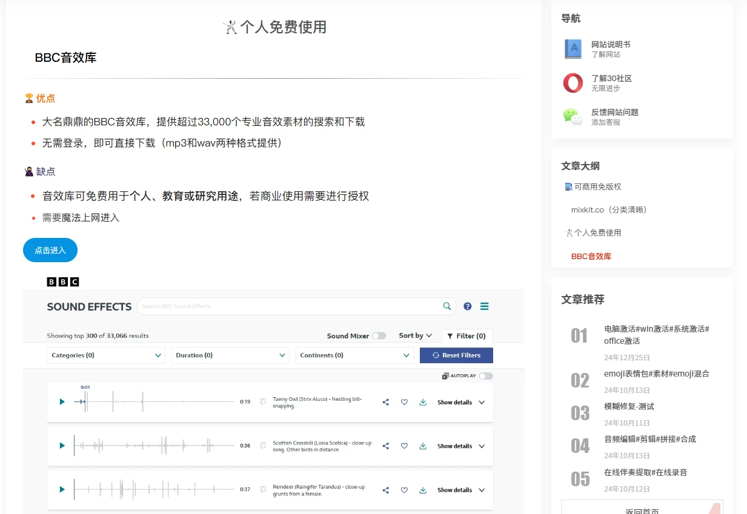Viewport: 747px width, 514px height.
Task: Click the category icon beside Tawny Owl title
Action: (x=264, y=401)
